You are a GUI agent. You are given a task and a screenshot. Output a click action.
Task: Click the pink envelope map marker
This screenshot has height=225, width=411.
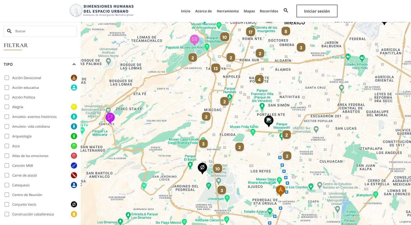pos(194,39)
